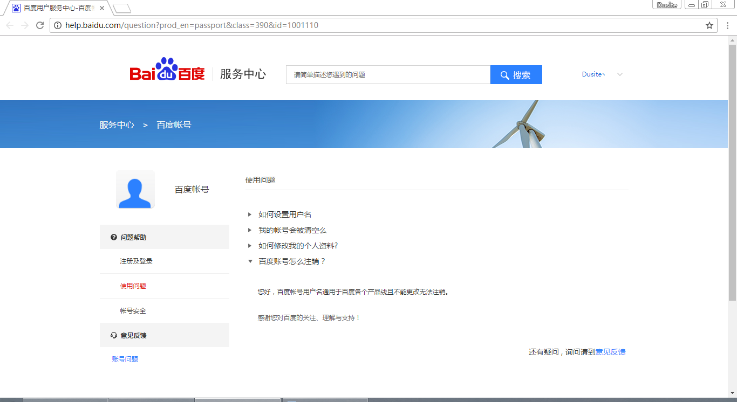Open the Dusite user dropdown arrow
The width and height of the screenshot is (737, 402).
click(x=620, y=74)
